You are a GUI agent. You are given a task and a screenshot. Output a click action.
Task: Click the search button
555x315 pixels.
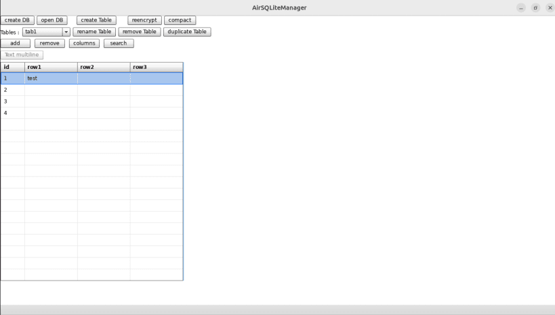pyautogui.click(x=119, y=43)
